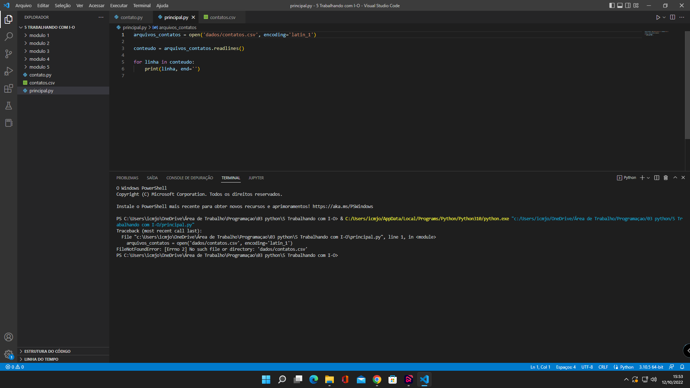This screenshot has width=690, height=388.
Task: Open the Testing flask view
Action: pos(9,106)
